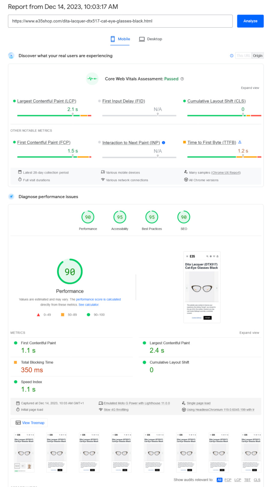This screenshot has width=270, height=487.
Task: Open First Contentful Paint (FCP) link
Action: [44, 142]
